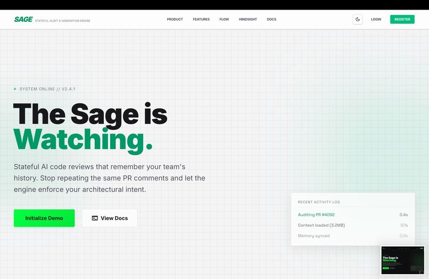Click the System Online // V2.4.1 status text
The height and width of the screenshot is (279, 429).
pos(47,89)
